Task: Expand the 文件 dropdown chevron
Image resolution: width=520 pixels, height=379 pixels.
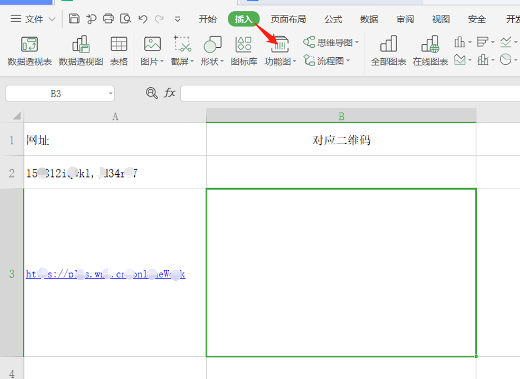Action: [52, 19]
